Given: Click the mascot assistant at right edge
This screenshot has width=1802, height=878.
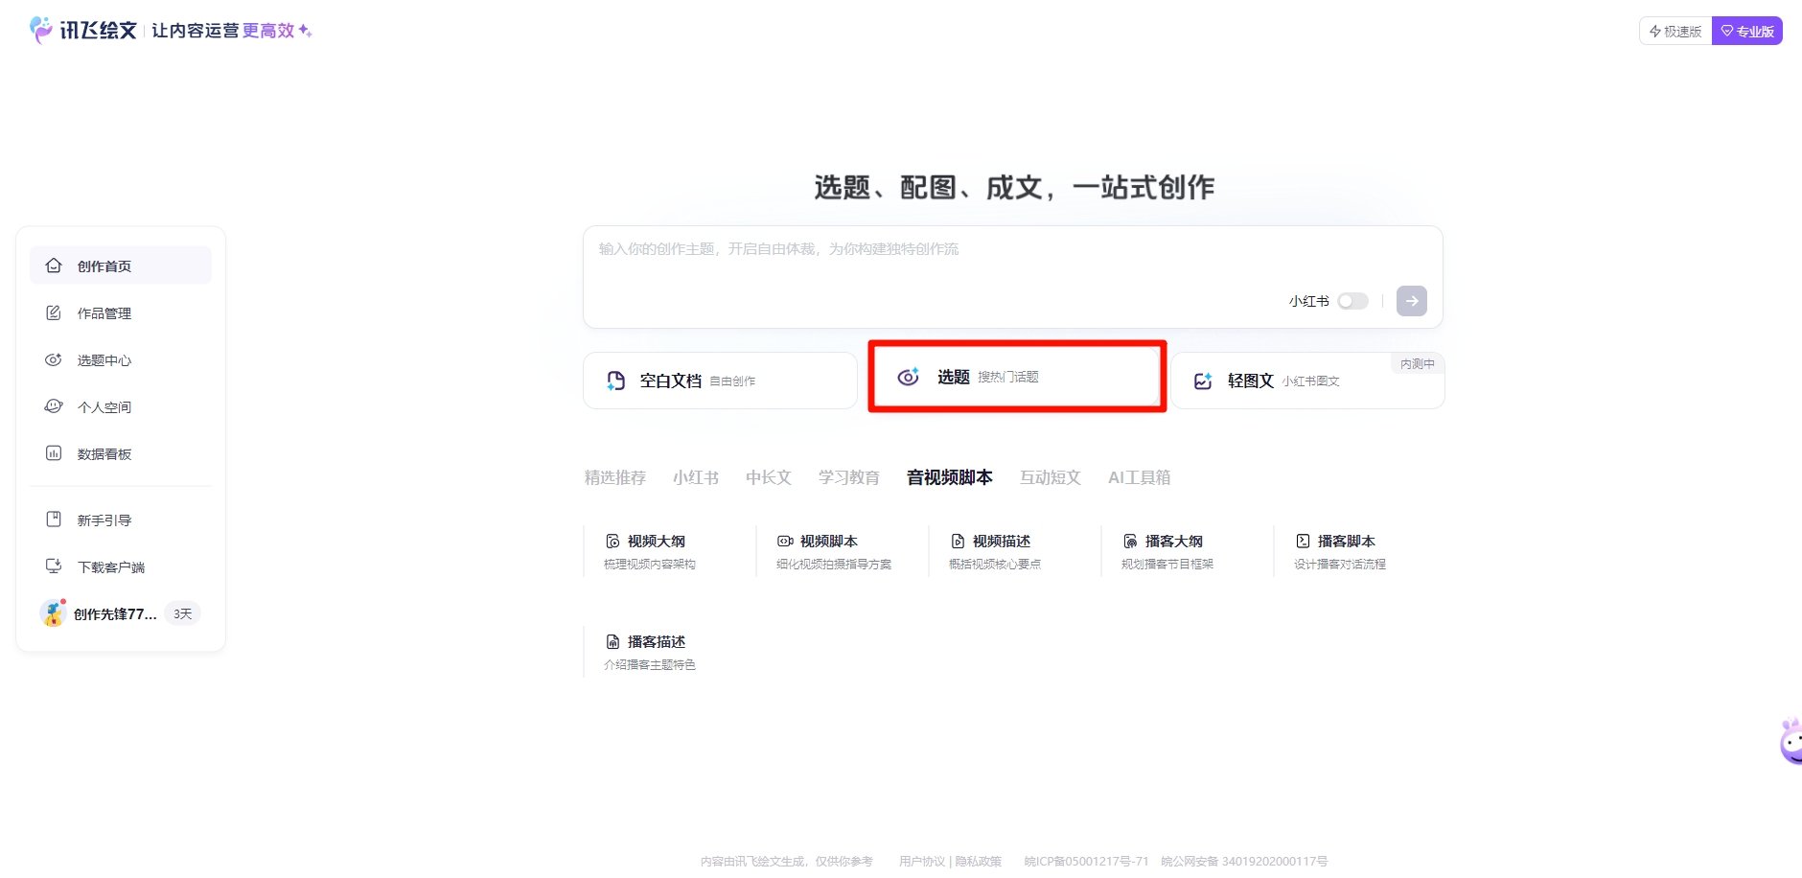Looking at the screenshot, I should click(1790, 742).
